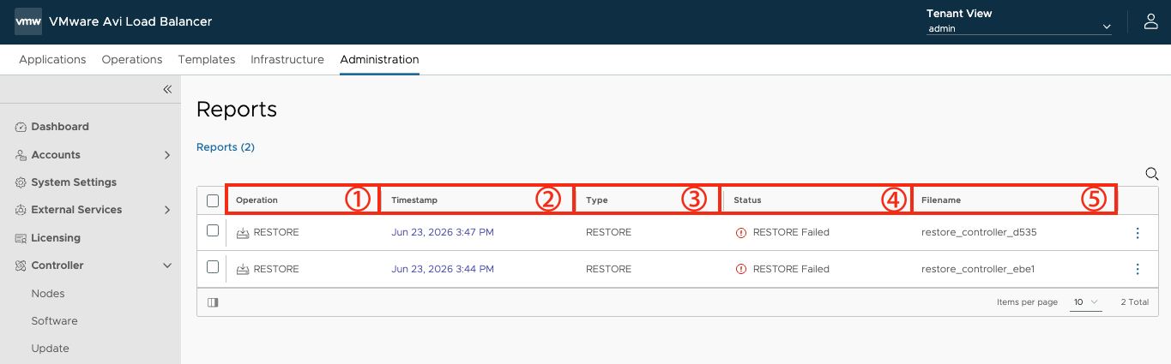This screenshot has height=364, width=1171.
Task: Open Software under Controller
Action: pyautogui.click(x=54, y=321)
